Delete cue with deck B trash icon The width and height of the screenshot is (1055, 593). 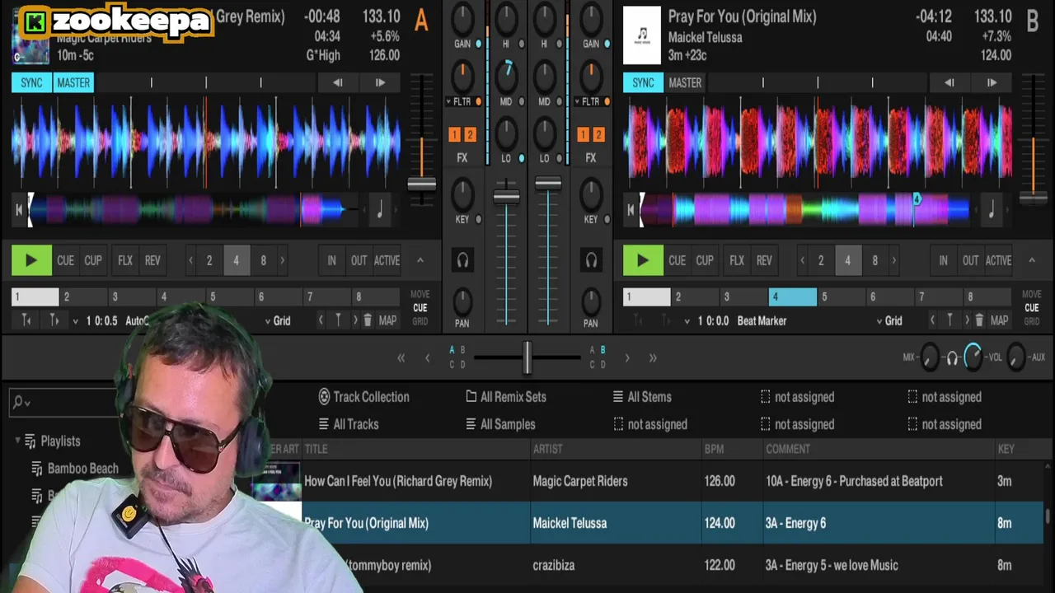click(979, 320)
